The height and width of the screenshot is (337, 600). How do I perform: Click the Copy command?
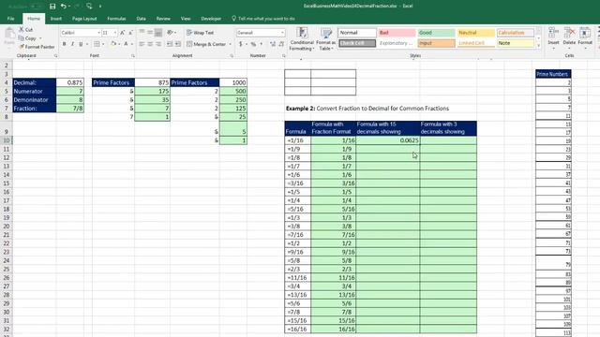tap(27, 38)
